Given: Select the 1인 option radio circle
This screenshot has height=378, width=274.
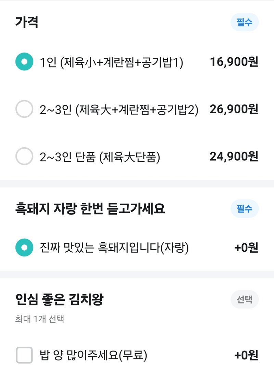Looking at the screenshot, I should (24, 61).
